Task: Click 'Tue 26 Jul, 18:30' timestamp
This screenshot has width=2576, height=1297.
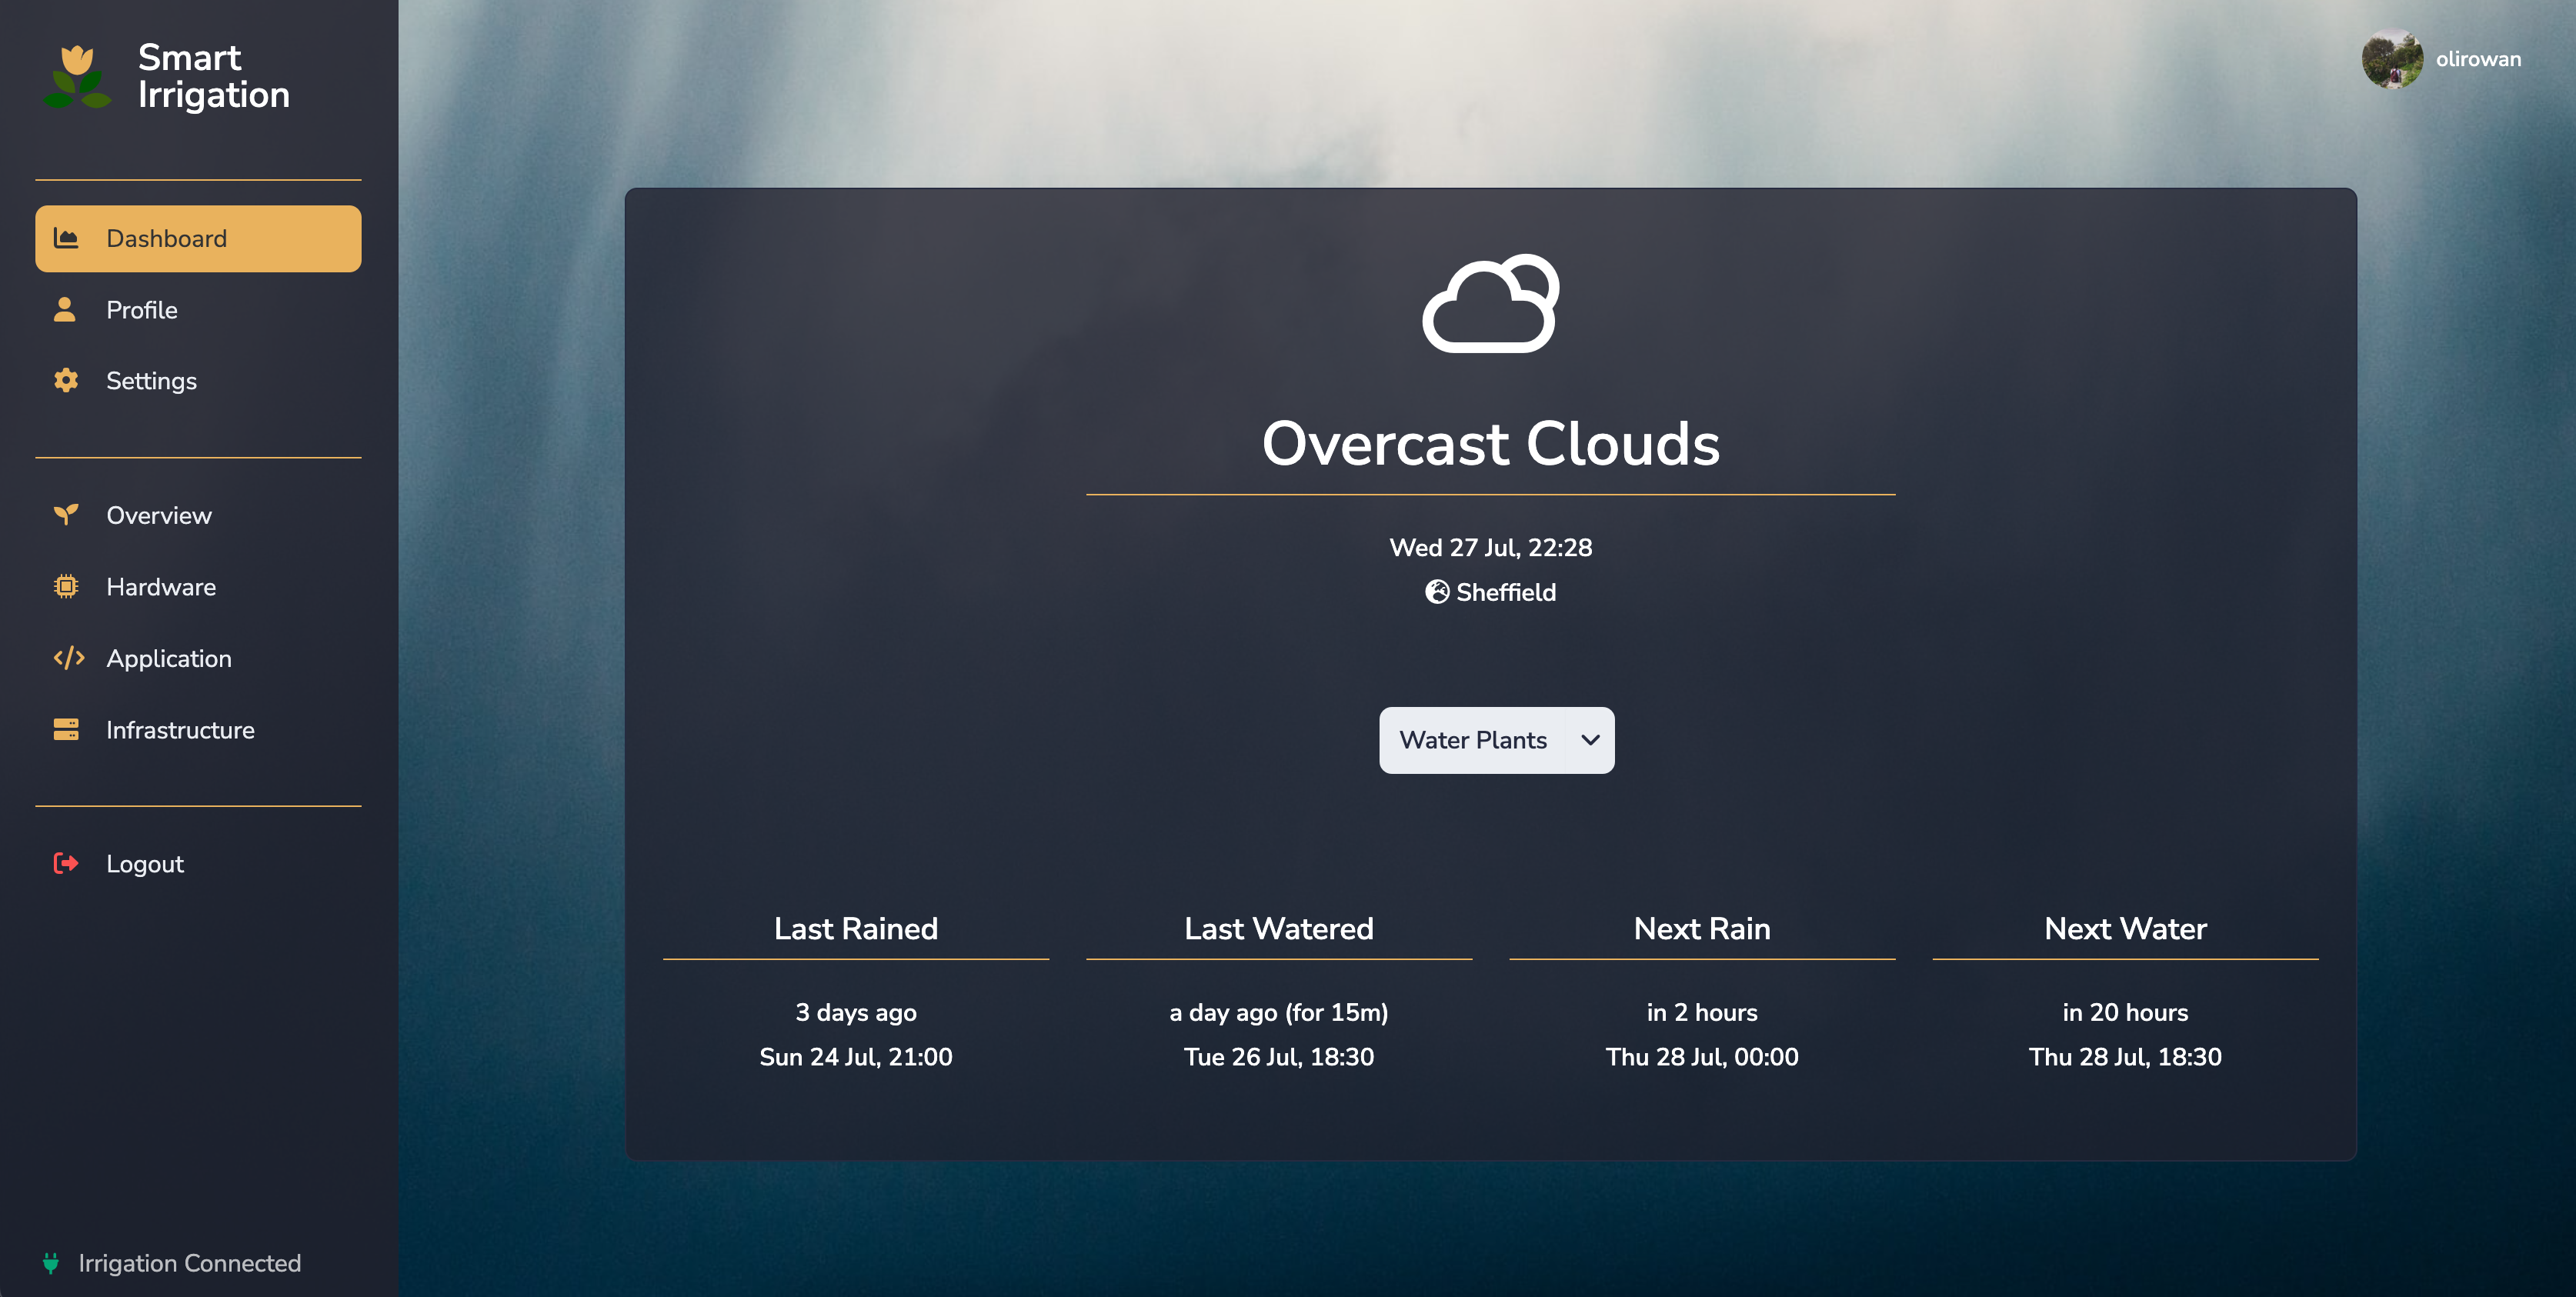Action: [1279, 1056]
